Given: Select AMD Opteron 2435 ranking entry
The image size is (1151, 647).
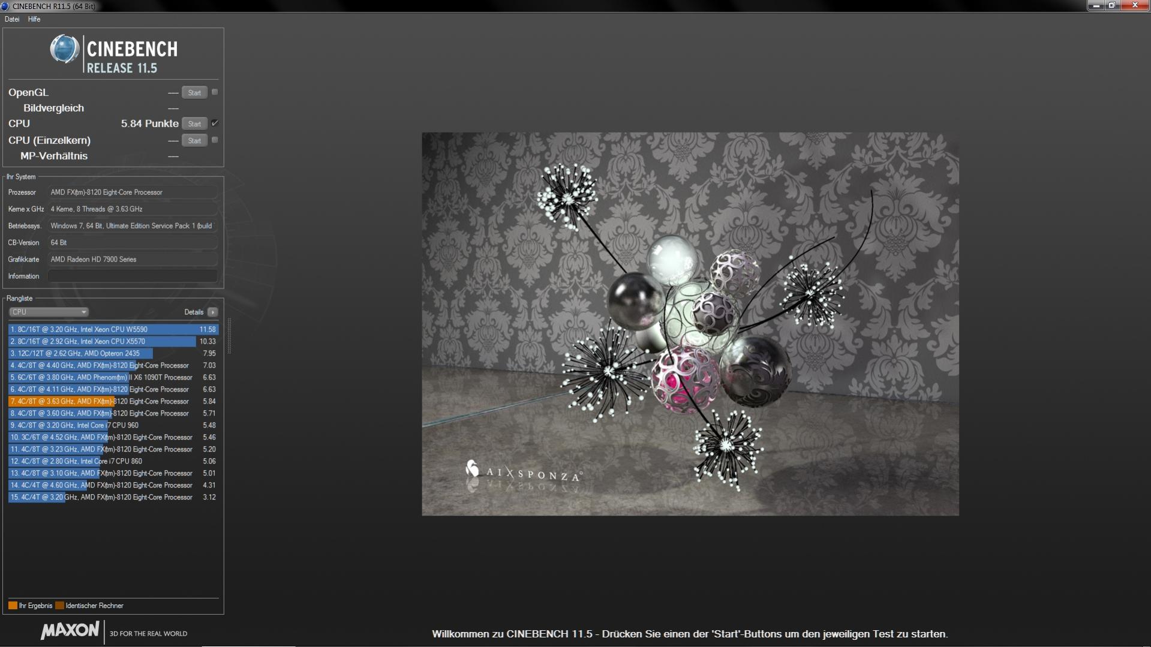Looking at the screenshot, I should tap(113, 353).
